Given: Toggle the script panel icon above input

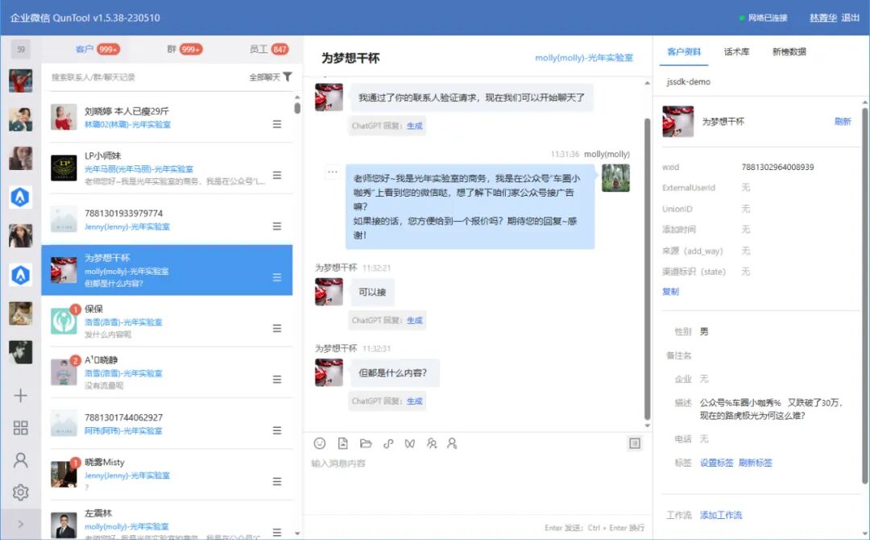Looking at the screenshot, I should [x=635, y=443].
